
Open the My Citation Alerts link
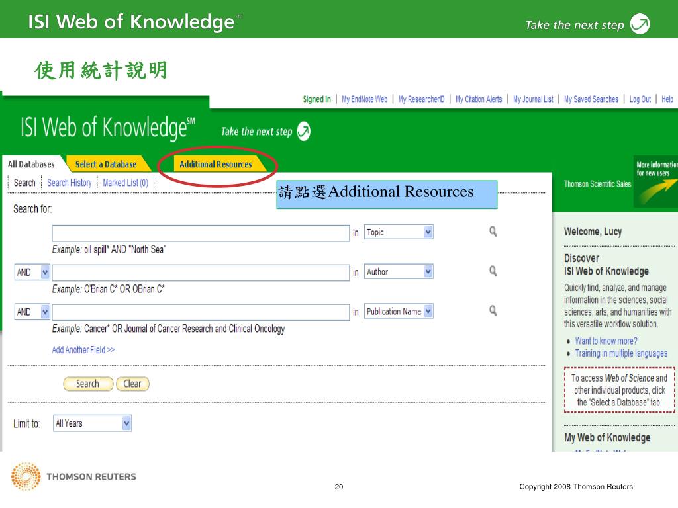pyautogui.click(x=479, y=99)
